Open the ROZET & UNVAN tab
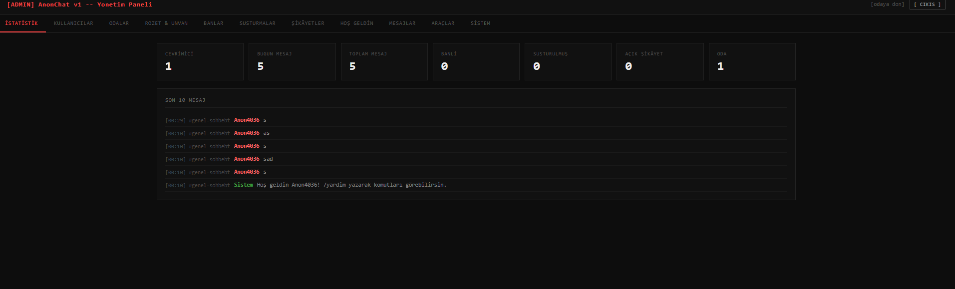The image size is (955, 289). click(166, 23)
